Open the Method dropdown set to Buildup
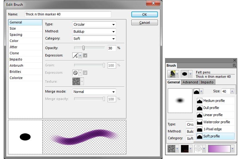Image resolution: width=241 pixels, height=159 pixels. point(94,31)
